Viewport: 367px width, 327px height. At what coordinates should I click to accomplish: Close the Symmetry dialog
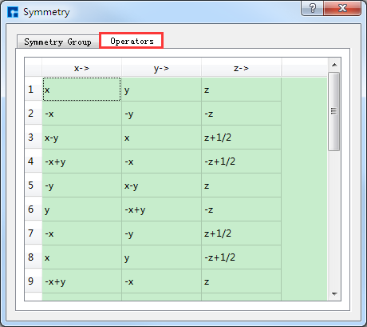(342, 8)
